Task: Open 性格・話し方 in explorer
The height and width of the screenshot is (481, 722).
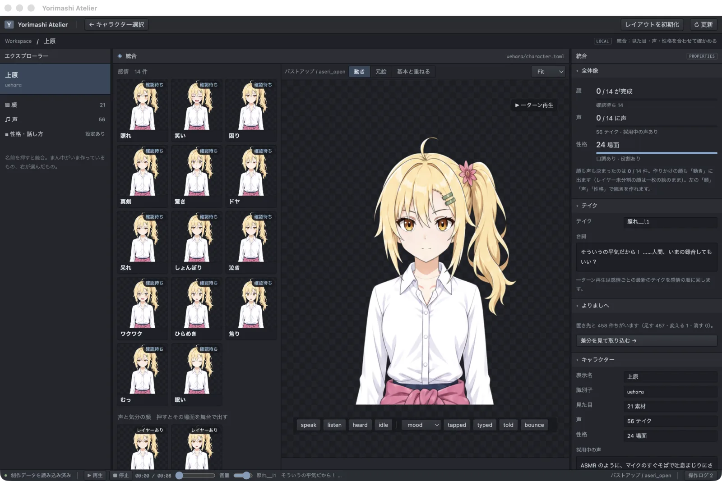Action: coord(55,134)
